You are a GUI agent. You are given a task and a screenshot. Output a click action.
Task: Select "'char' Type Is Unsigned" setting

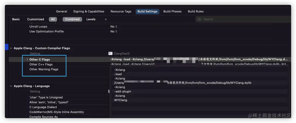[46, 97]
